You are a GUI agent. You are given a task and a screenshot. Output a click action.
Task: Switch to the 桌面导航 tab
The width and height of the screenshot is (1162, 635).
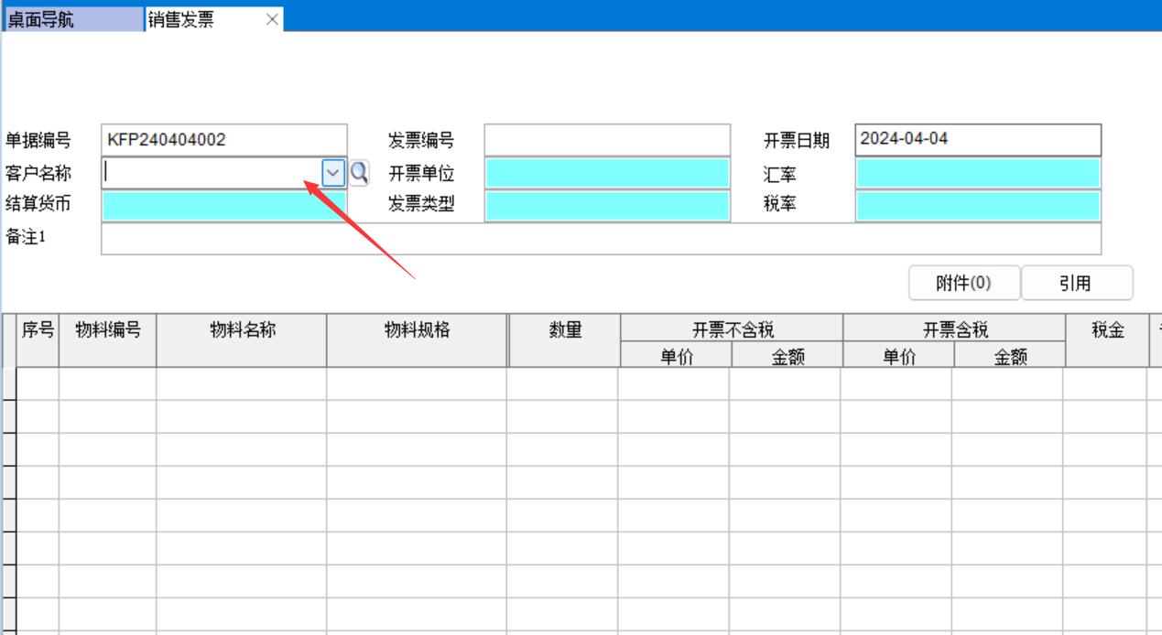coord(71,20)
